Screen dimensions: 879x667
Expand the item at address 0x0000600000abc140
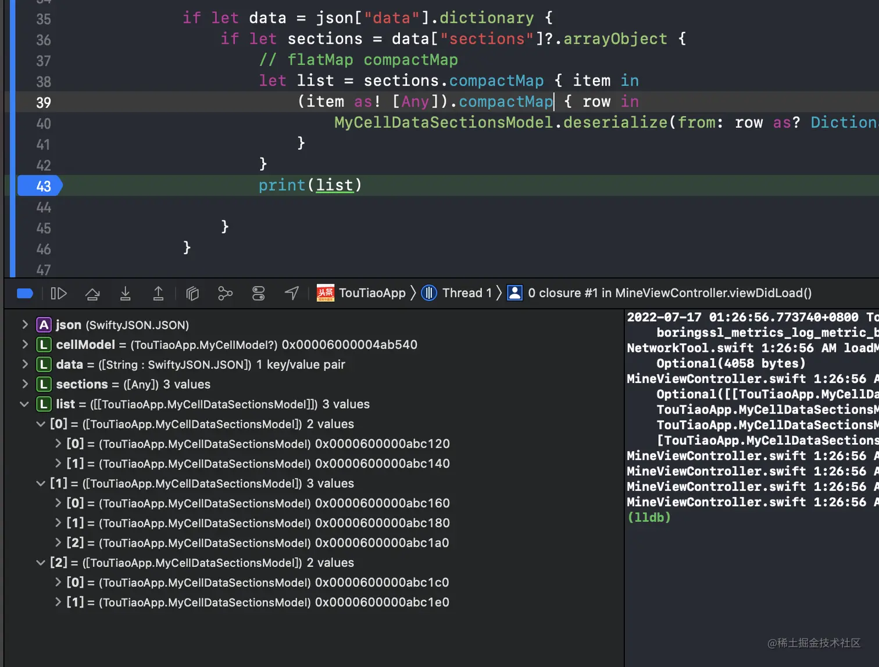coord(58,463)
